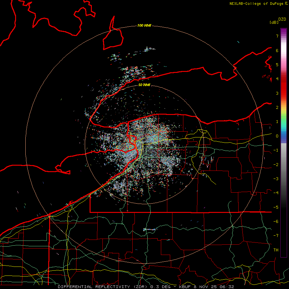Click the color scale label "2"
Viewport: 289px width, 289px height.
277,108
